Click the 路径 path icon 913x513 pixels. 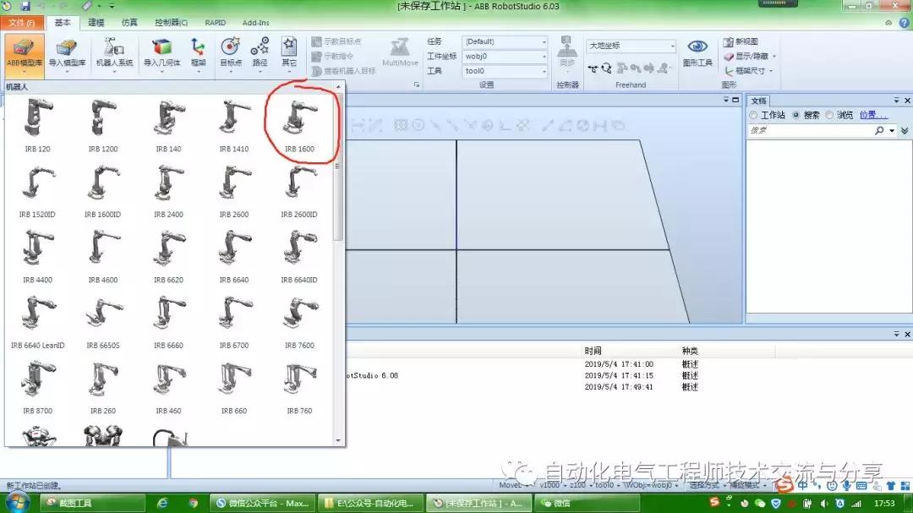pos(260,52)
